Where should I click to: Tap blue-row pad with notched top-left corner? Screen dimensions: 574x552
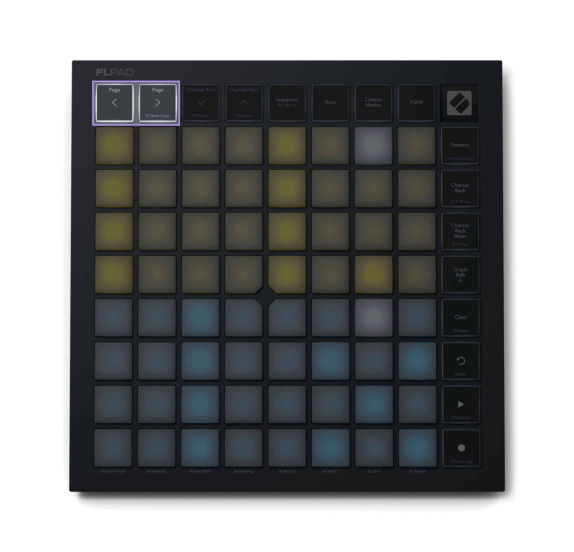(x=287, y=318)
